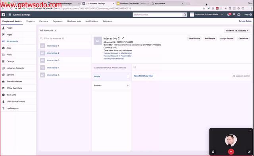Switch to the Business Info tab
Screen dimensions: 254x156
click(x=74, y=21)
